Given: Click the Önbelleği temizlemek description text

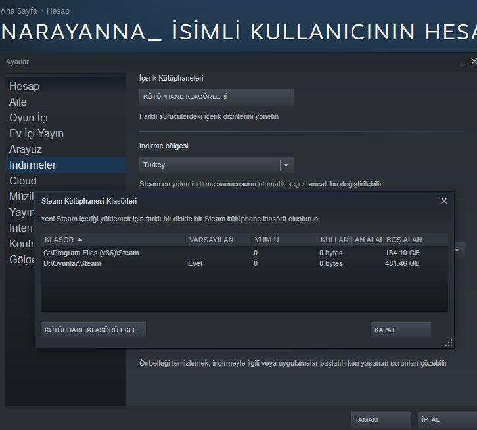Looking at the screenshot, I should pyautogui.click(x=293, y=364).
